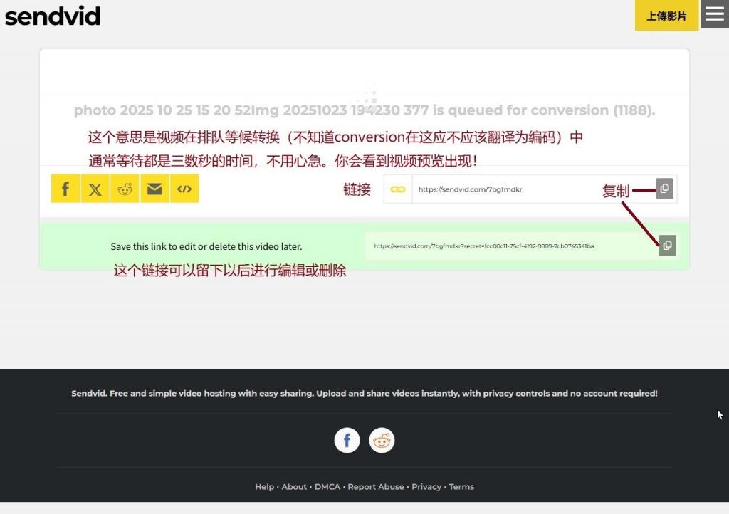Share the video link by email
Image resolution: width=729 pixels, height=514 pixels.
point(154,189)
